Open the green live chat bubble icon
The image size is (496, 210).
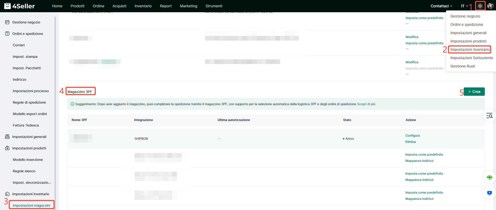pyautogui.click(x=489, y=177)
